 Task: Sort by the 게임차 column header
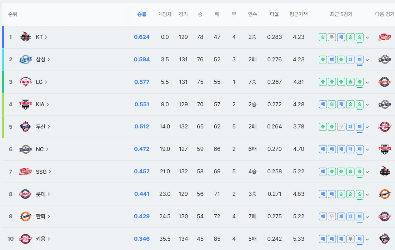pos(165,14)
